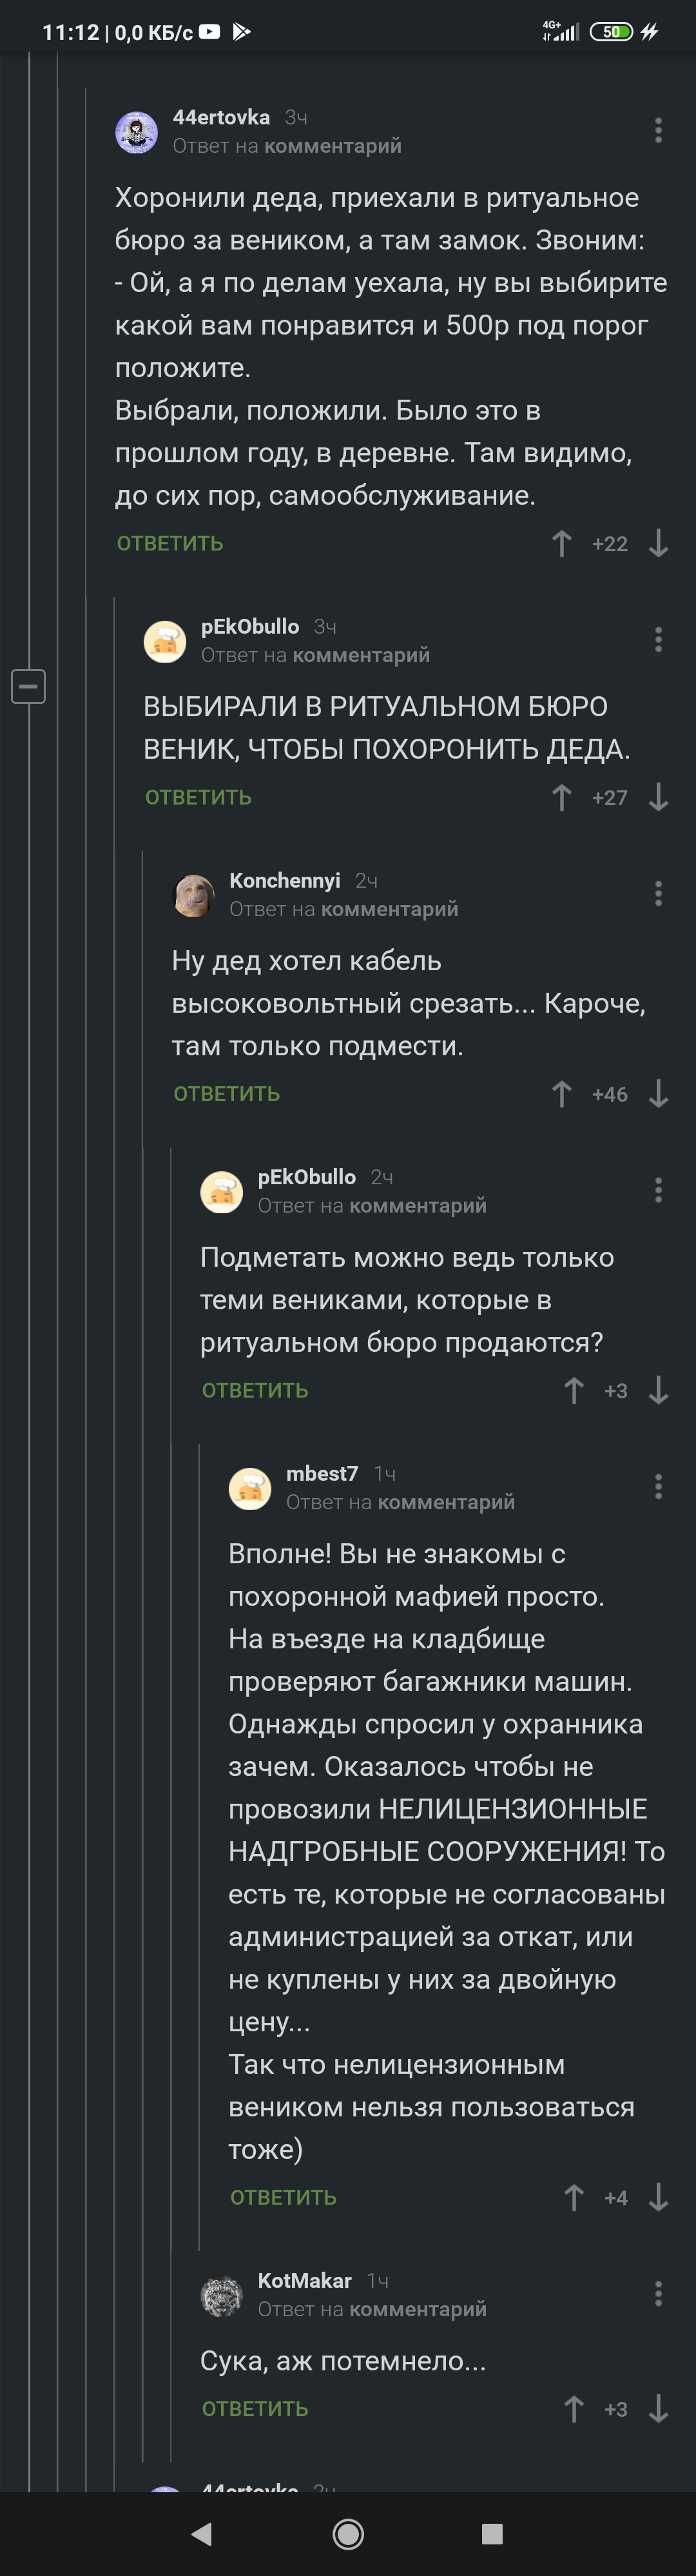Tap the Android home circle button
The width and height of the screenshot is (696, 2576).
(x=348, y=2533)
